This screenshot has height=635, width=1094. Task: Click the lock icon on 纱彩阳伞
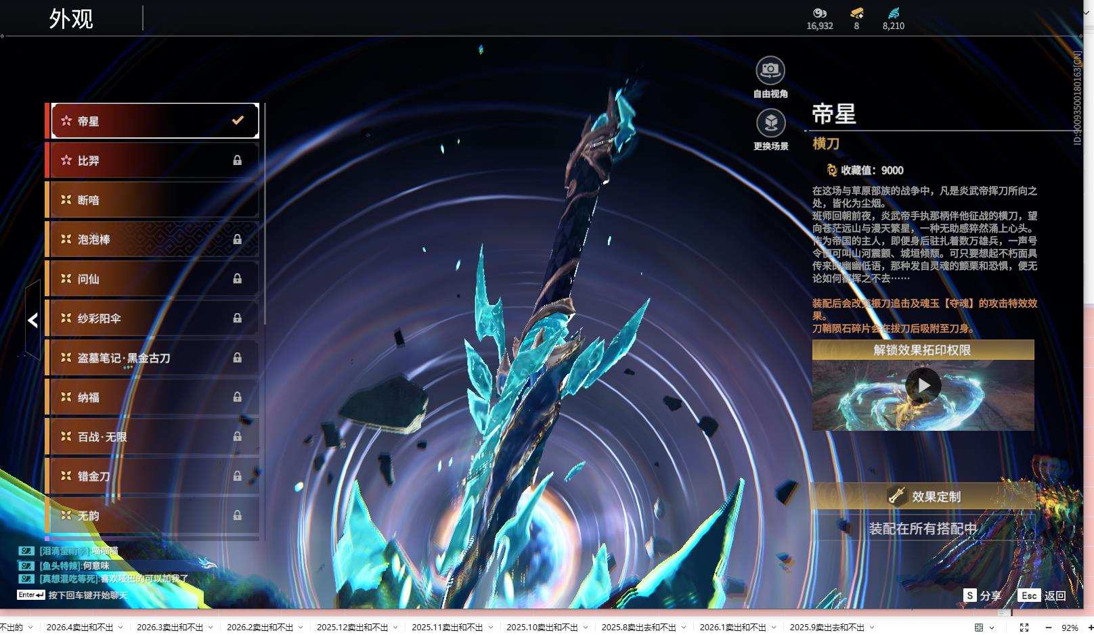click(238, 318)
